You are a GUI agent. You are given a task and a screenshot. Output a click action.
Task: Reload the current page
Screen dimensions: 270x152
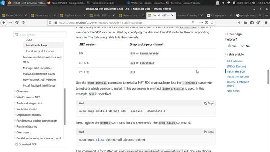(17, 22)
